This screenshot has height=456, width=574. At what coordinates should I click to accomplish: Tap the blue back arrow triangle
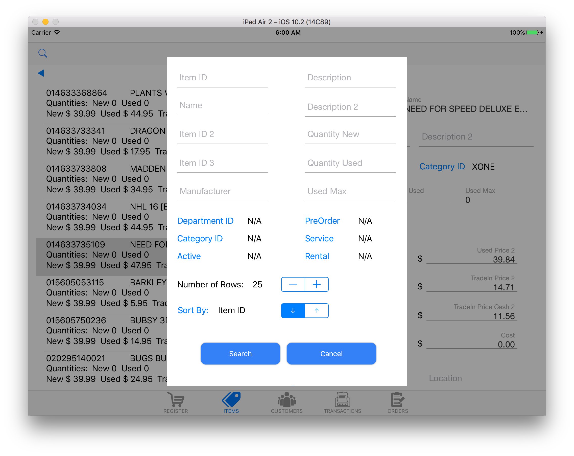(41, 73)
